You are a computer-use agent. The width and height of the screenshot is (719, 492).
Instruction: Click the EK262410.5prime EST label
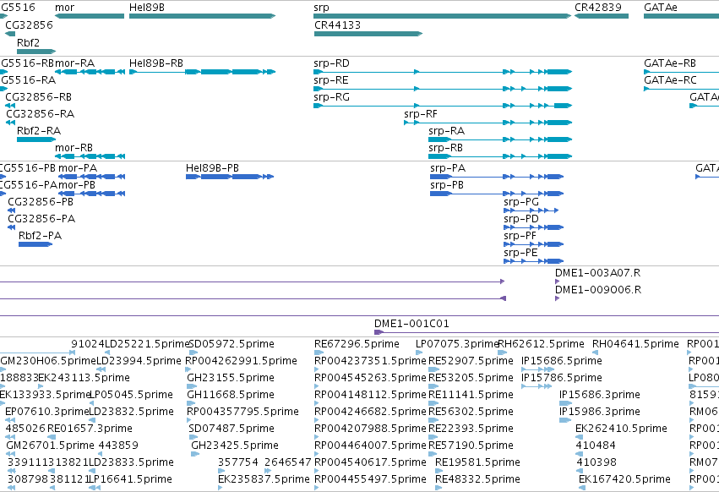point(621,429)
